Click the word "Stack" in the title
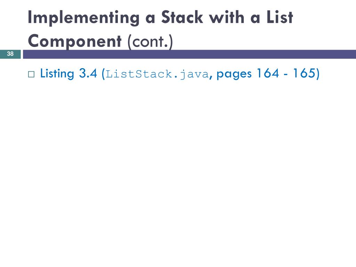The image size is (356, 267). click(182, 17)
